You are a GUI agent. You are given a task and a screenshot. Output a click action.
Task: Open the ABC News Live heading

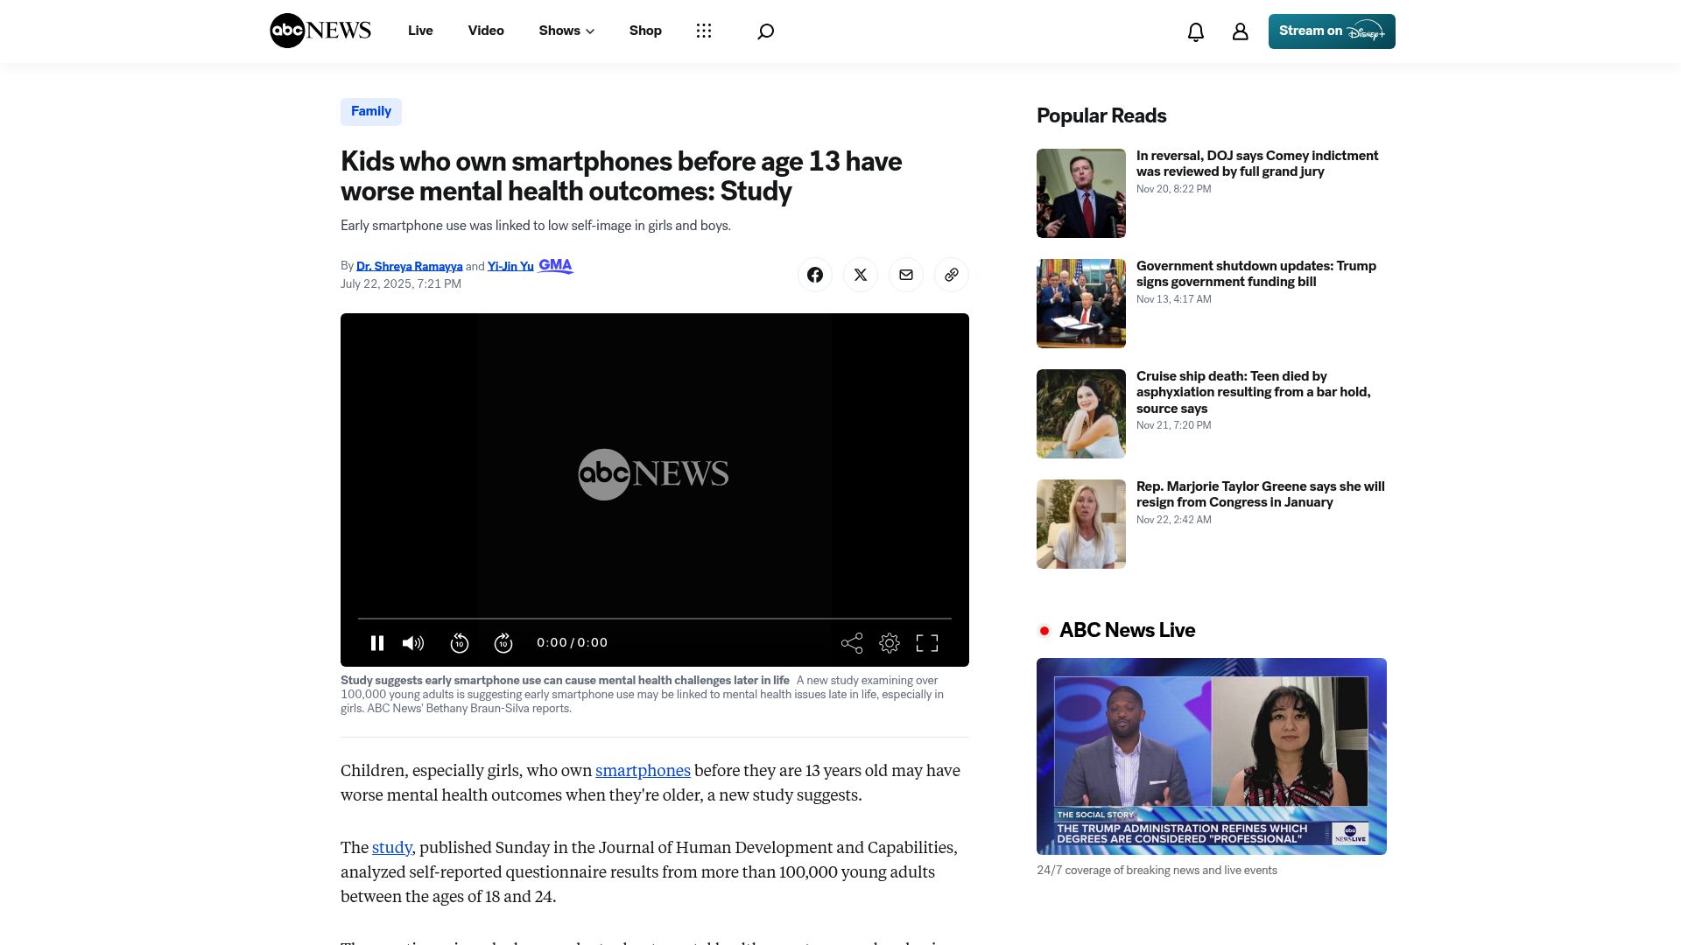pos(1127,630)
